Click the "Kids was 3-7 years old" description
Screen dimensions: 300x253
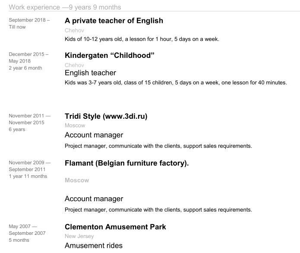[175, 82]
